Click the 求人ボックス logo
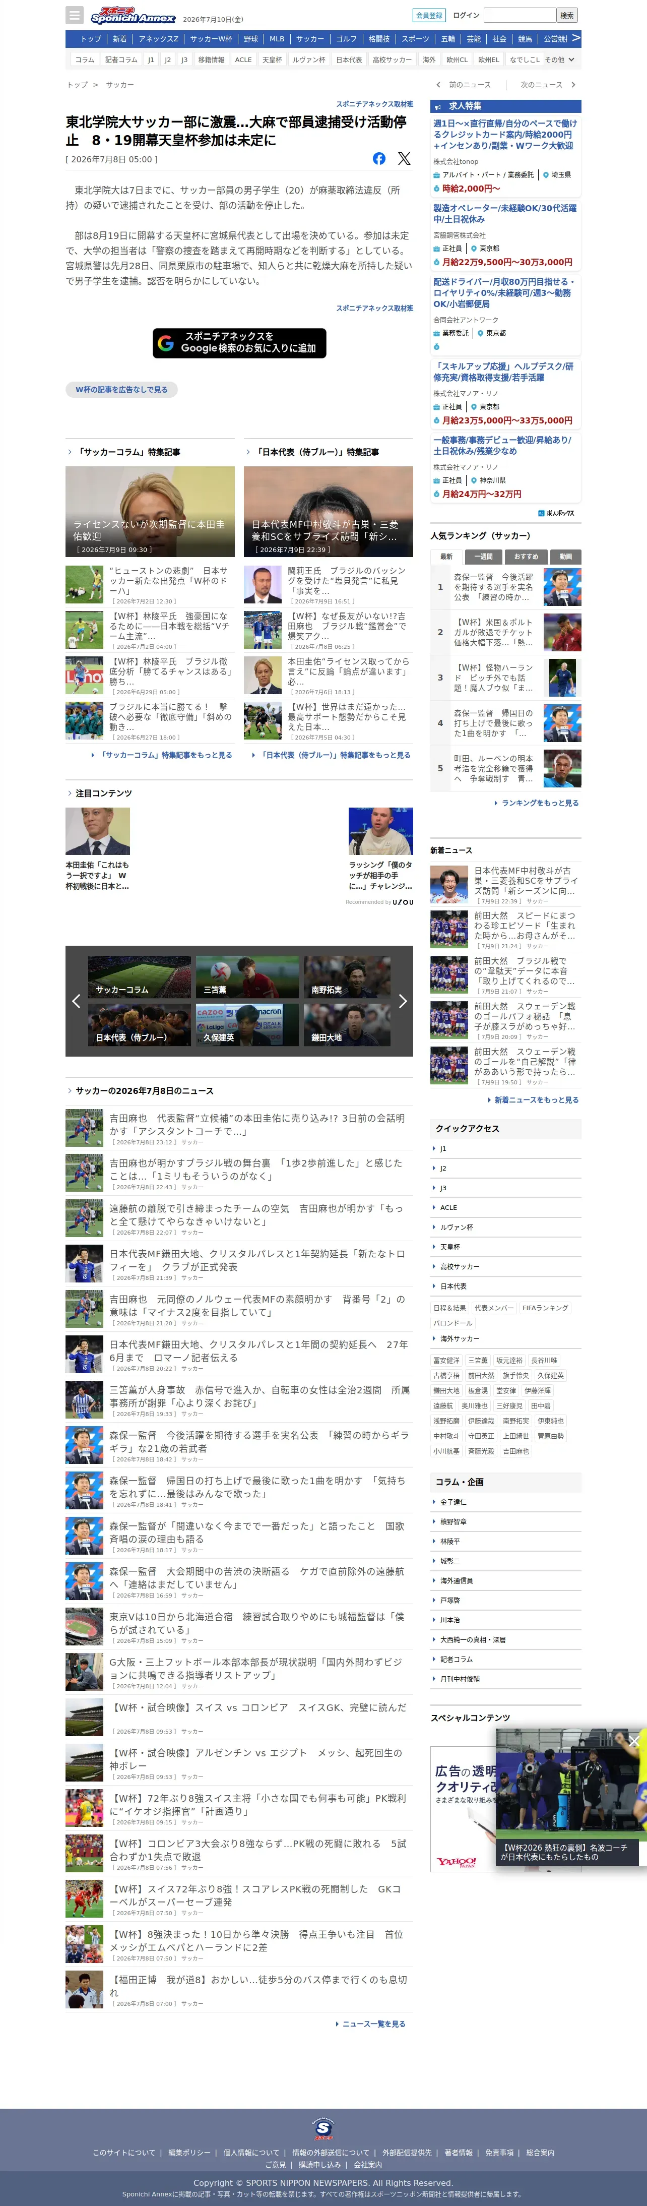This screenshot has height=2206, width=647. [x=557, y=513]
